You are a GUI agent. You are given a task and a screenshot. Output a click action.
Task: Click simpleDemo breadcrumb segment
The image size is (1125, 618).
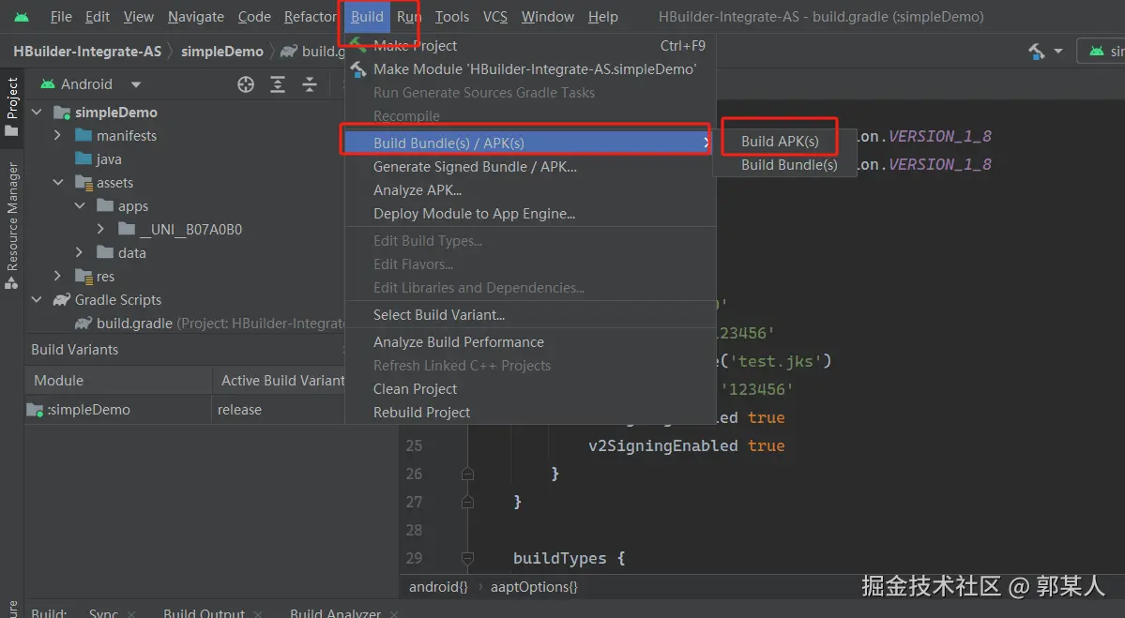[221, 52]
